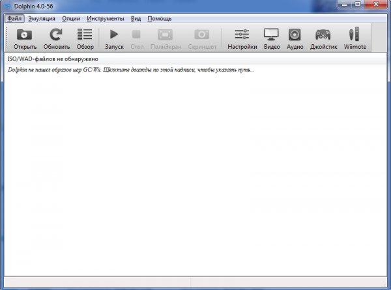Close the Dolphin 4.0-56 window
Screen dimensions: 391x290
[x=376, y=5]
